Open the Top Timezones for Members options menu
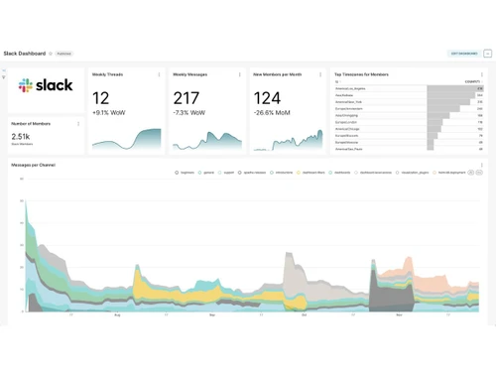 coord(482,74)
